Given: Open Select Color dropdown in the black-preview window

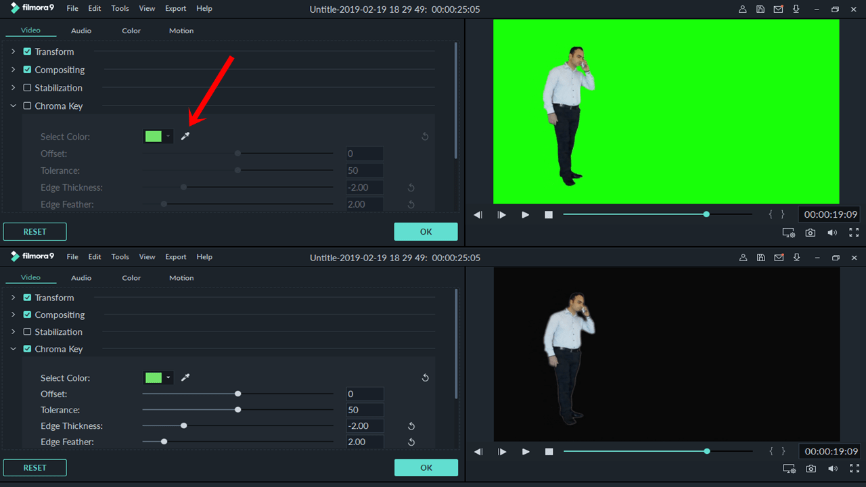Looking at the screenshot, I should (x=168, y=377).
